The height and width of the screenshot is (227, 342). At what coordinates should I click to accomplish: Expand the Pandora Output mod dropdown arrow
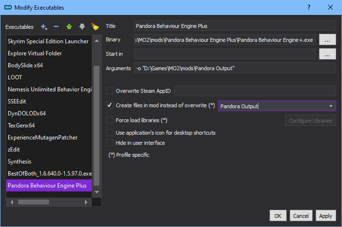tap(331, 106)
